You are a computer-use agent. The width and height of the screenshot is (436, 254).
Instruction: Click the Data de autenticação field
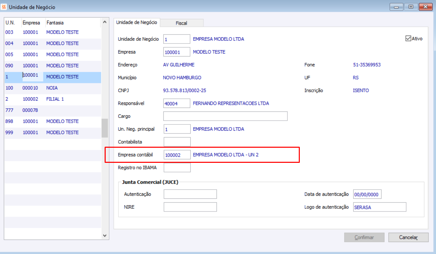pyautogui.click(x=367, y=194)
